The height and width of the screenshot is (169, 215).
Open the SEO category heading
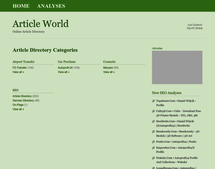tap(16, 90)
